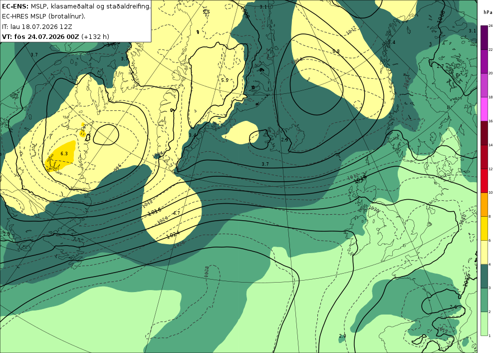Click the hPa units label
This screenshot has height=353, width=499.
point(488,12)
